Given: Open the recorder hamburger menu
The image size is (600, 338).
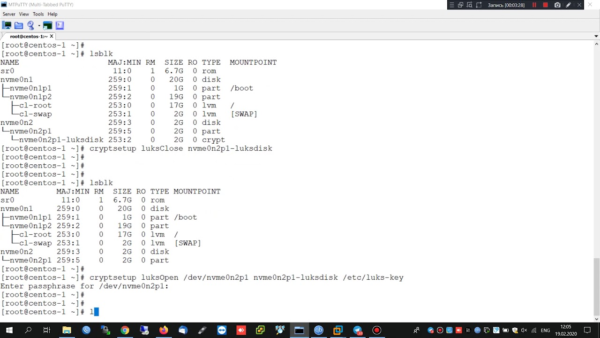Looking at the screenshot, I should (451, 5).
